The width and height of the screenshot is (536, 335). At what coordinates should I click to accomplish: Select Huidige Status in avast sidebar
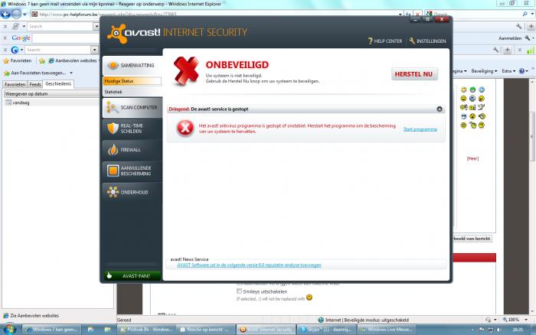pos(132,81)
